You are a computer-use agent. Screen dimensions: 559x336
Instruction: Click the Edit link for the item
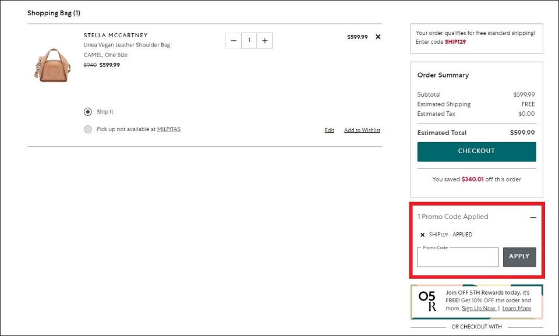pos(330,130)
